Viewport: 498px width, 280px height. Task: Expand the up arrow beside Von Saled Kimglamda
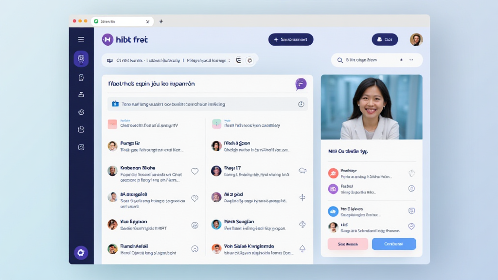pos(302,249)
